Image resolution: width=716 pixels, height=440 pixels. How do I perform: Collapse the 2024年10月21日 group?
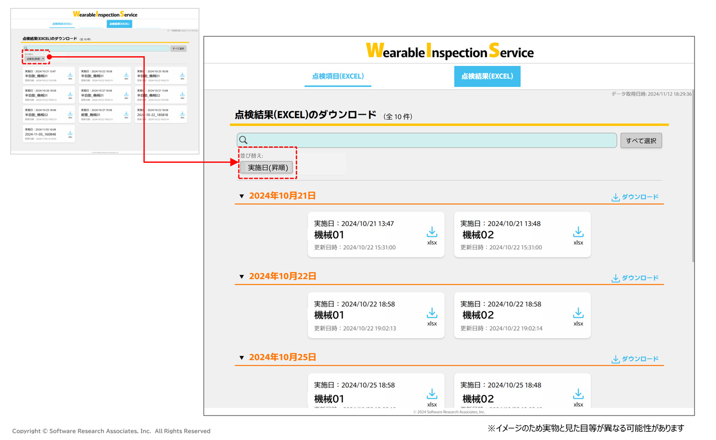coord(242,196)
